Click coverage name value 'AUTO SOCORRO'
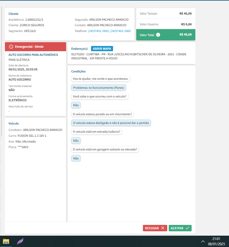229x247 pixels. coord(20,79)
